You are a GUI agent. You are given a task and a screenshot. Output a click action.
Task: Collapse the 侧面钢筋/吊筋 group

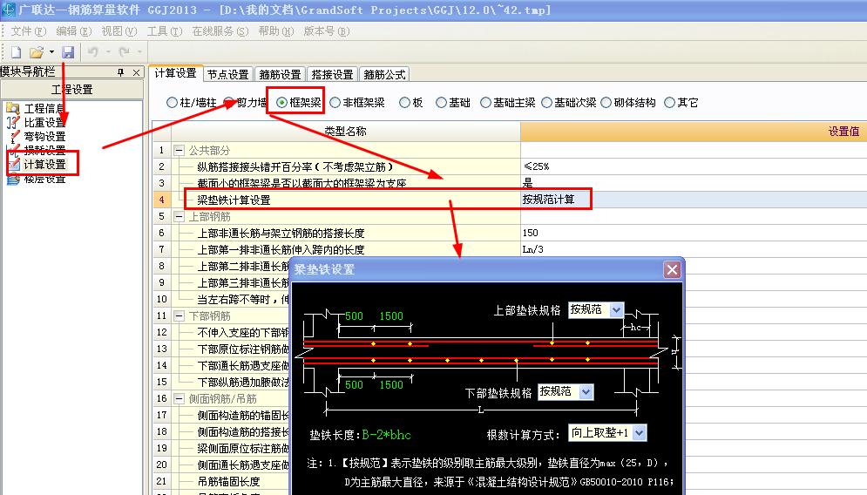179,399
